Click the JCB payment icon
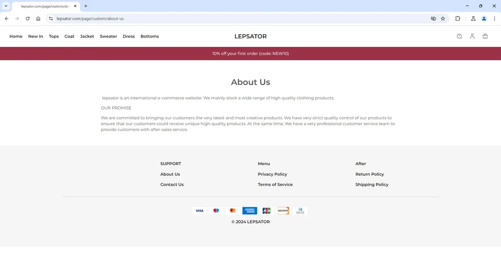The image size is (501, 267). point(267,211)
